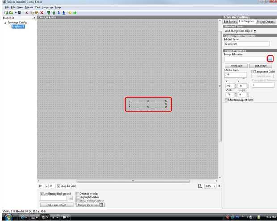Select the Graphics 0 tree item
The height and width of the screenshot is (221, 277).
[18, 26]
